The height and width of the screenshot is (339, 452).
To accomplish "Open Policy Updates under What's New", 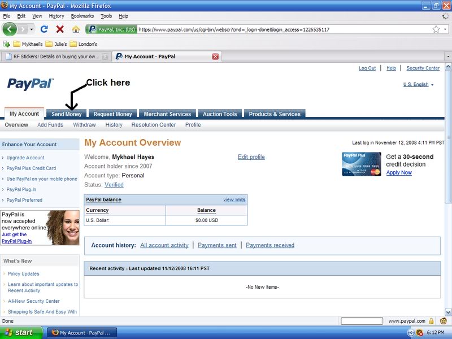I will point(23,274).
